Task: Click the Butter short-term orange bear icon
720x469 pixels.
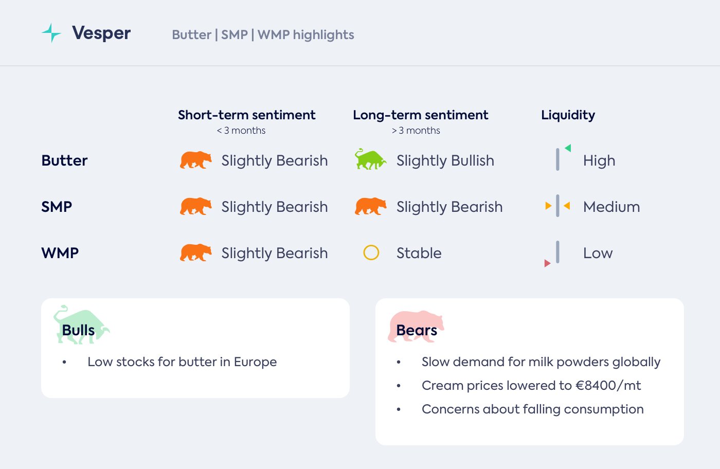Action: [x=195, y=160]
